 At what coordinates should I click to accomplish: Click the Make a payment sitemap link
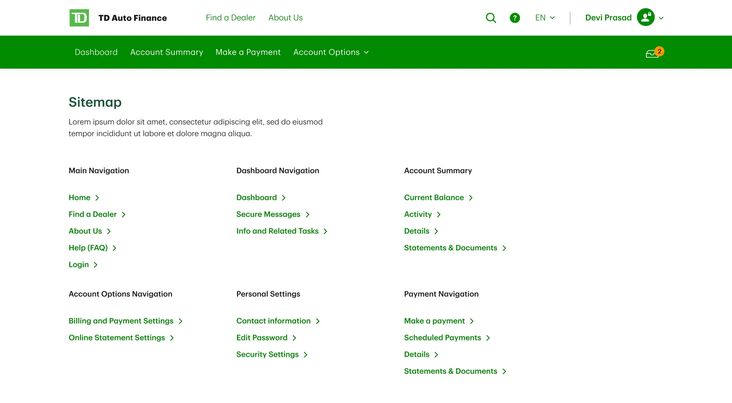tap(439, 321)
